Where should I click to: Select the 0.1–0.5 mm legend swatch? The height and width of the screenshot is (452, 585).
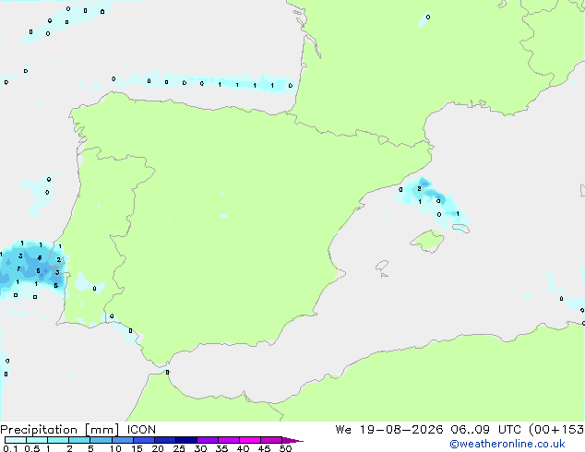[x=16, y=440]
